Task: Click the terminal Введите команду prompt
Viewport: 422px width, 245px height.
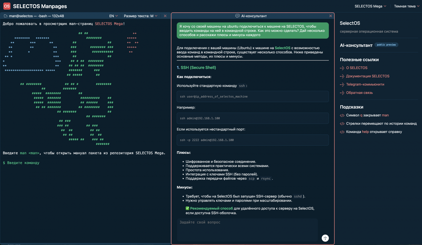Action: pyautogui.click(x=23, y=163)
